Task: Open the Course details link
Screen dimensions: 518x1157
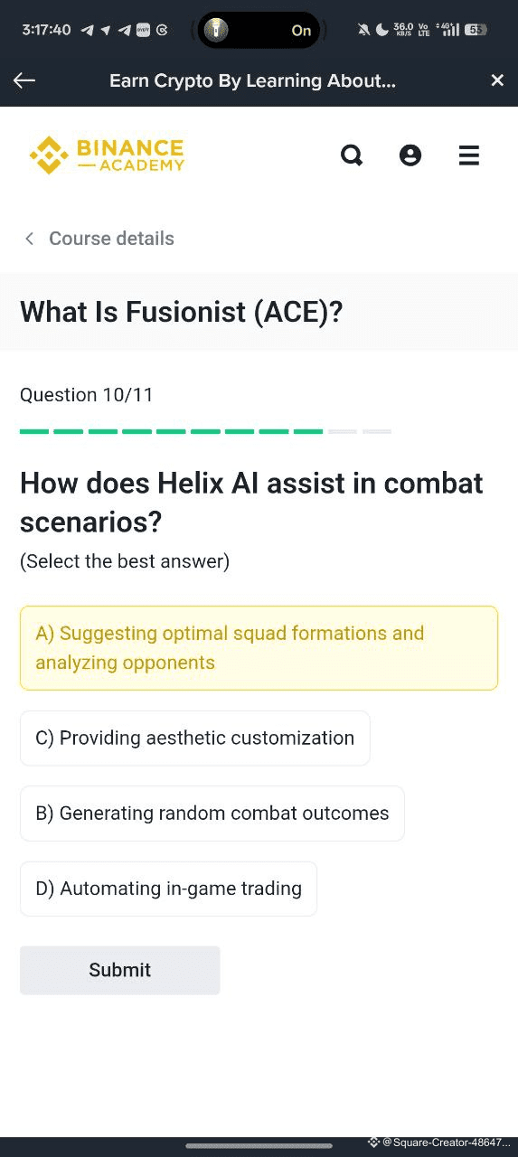Action: tap(111, 239)
